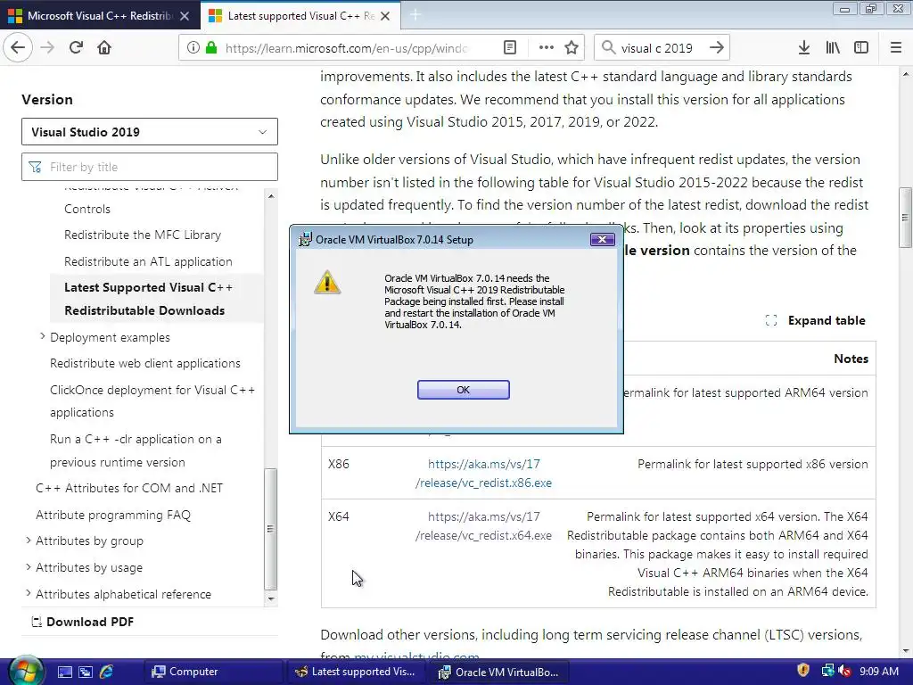The height and width of the screenshot is (685, 913).
Task: Launch Internet Explorer from quick launch
Action: tap(107, 673)
